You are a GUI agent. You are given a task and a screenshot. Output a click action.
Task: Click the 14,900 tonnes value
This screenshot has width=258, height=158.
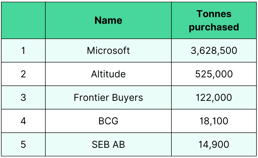[214, 144]
